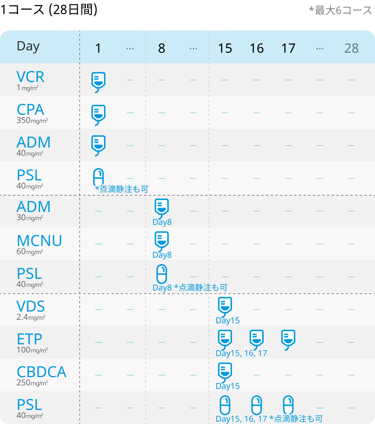
Task: Click the ETP drug name label
Action: 29,339
